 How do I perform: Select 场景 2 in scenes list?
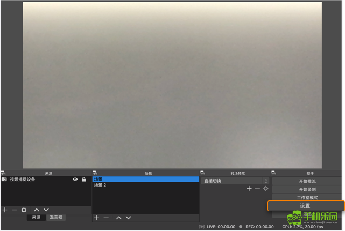click(100, 185)
